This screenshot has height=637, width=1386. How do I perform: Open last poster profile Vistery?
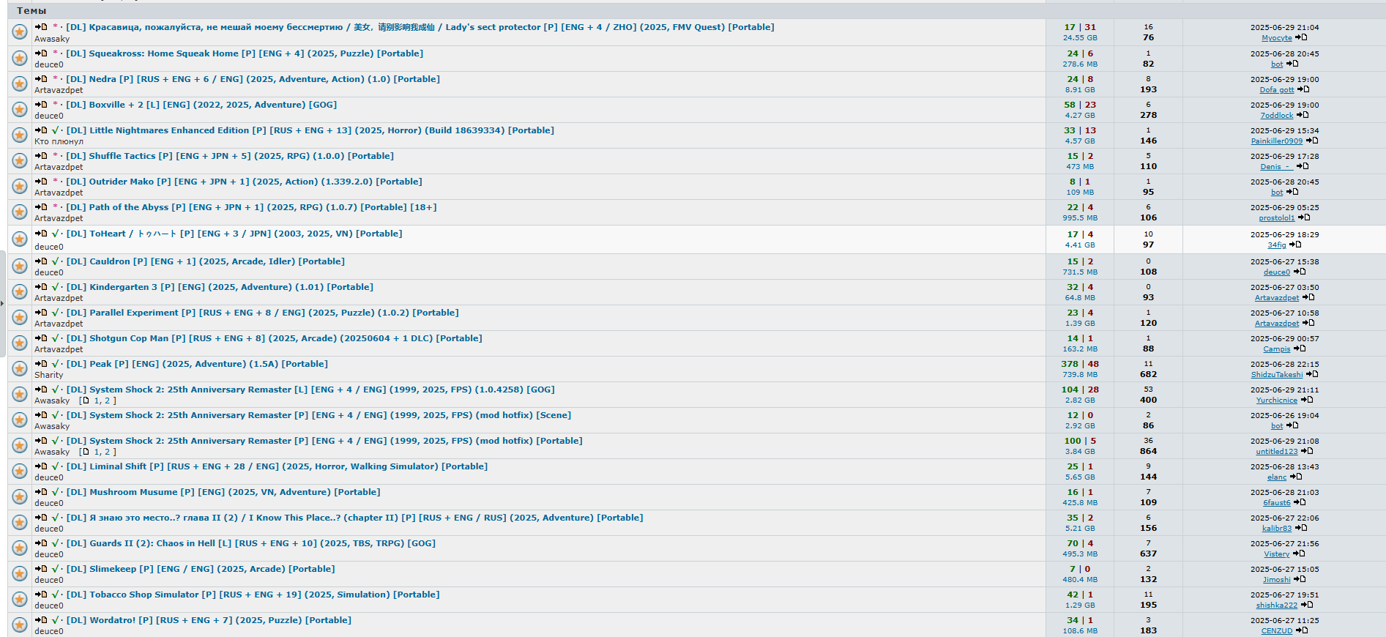(1277, 554)
